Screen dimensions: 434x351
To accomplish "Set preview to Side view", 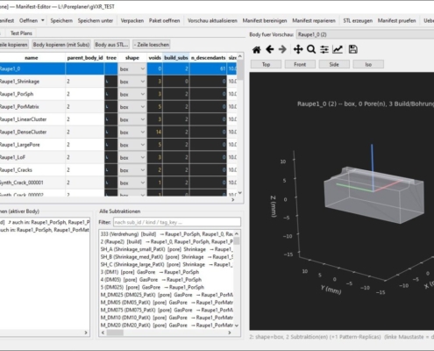I will coord(334,64).
